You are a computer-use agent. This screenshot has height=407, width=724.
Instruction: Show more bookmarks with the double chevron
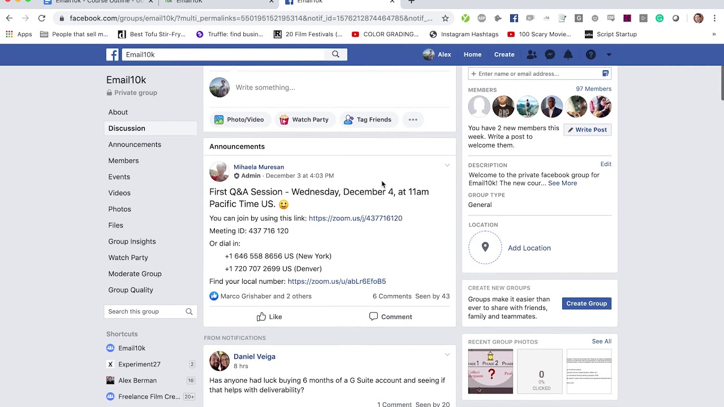click(x=714, y=34)
